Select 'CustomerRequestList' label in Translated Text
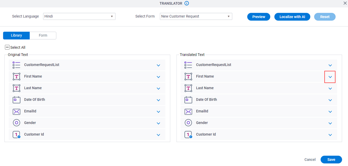 [214, 65]
